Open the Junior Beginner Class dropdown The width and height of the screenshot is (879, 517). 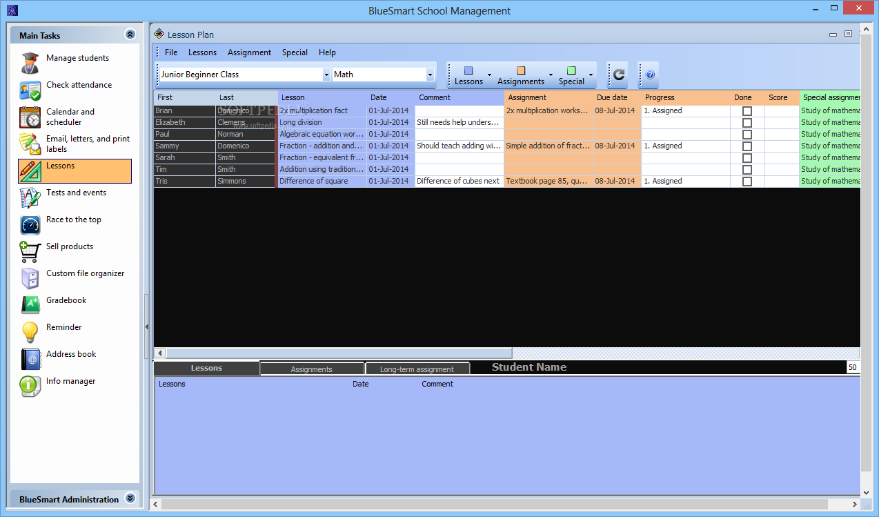(x=326, y=75)
